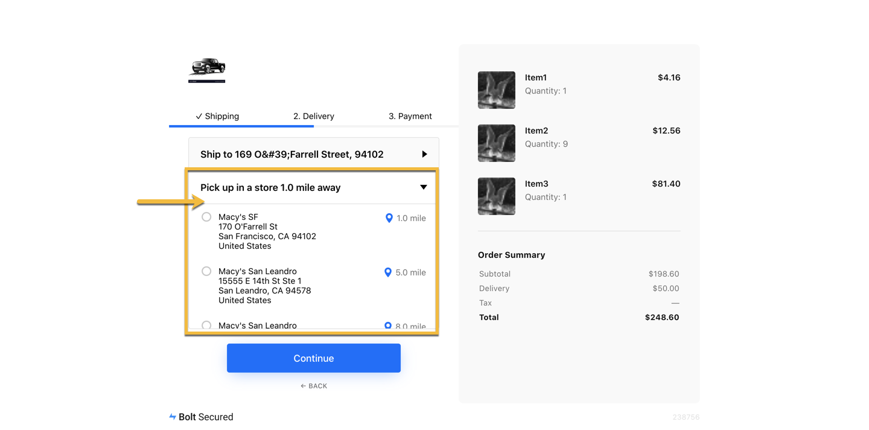Collapse the Pick up in a store section
869x430 pixels.
pyautogui.click(x=314, y=187)
